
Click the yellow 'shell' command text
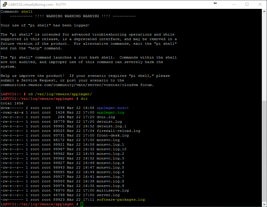coord(27,11)
